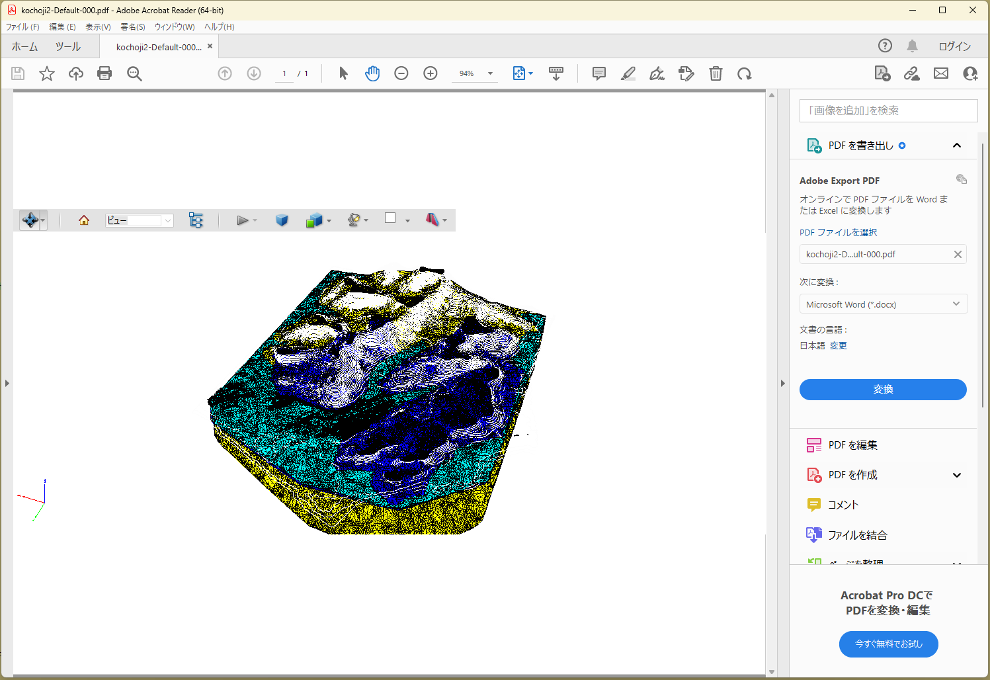Open the 3D lighting options
Viewport: 990px width, 680px height.
pyautogui.click(x=358, y=220)
